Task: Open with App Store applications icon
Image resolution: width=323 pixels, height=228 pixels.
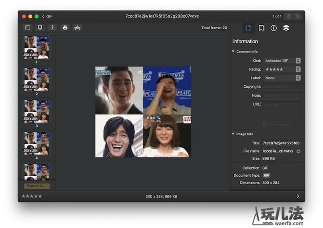Action: pyautogui.click(x=77, y=28)
